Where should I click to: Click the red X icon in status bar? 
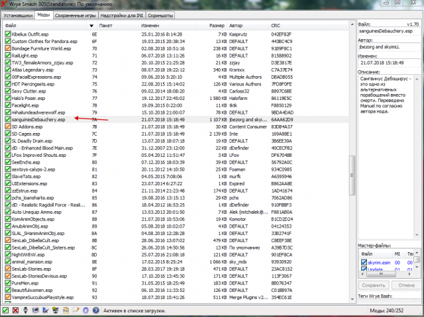(15, 310)
